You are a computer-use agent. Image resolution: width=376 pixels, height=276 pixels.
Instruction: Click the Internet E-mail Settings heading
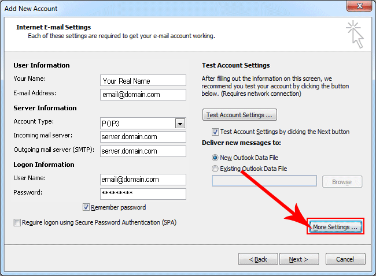click(53, 27)
